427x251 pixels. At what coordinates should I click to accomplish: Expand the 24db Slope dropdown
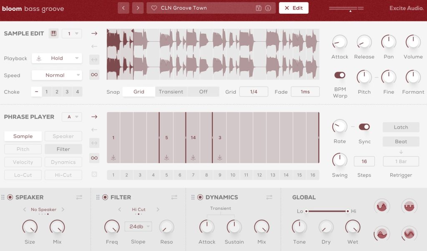138,226
